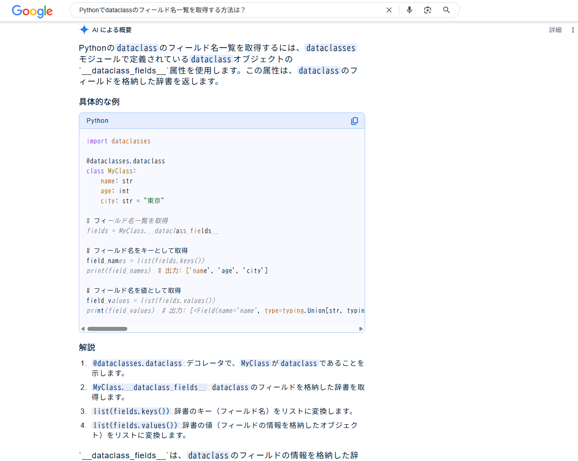Click the list(fields.keys()) chip in item 3
The width and height of the screenshot is (578, 461).
[x=131, y=411]
